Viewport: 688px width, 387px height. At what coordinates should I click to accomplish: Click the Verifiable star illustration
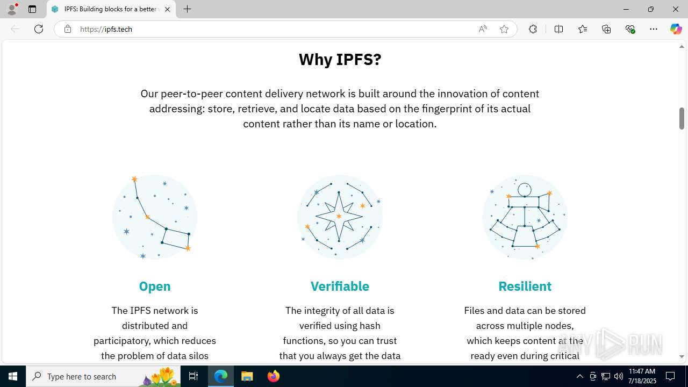(x=340, y=217)
